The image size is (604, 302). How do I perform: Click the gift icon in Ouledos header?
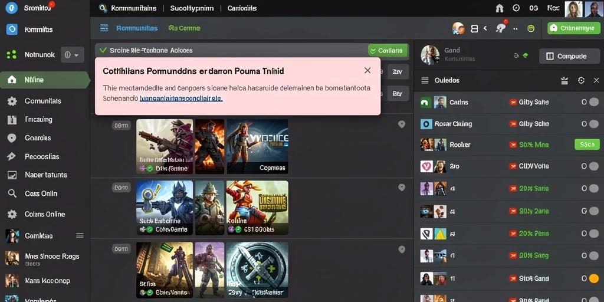click(x=564, y=80)
